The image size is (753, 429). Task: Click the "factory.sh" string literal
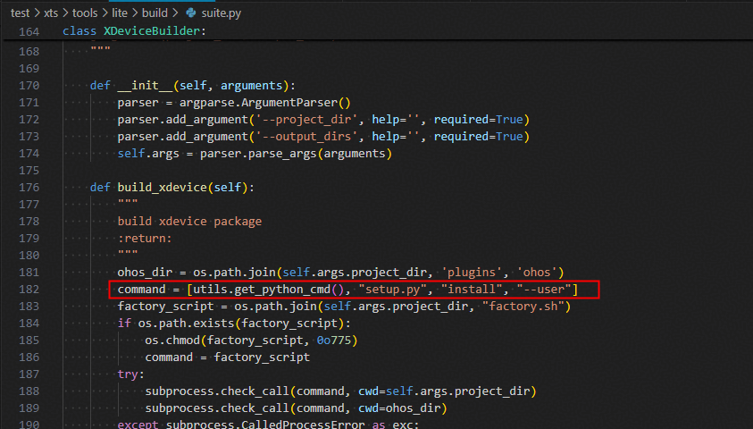tap(524, 307)
